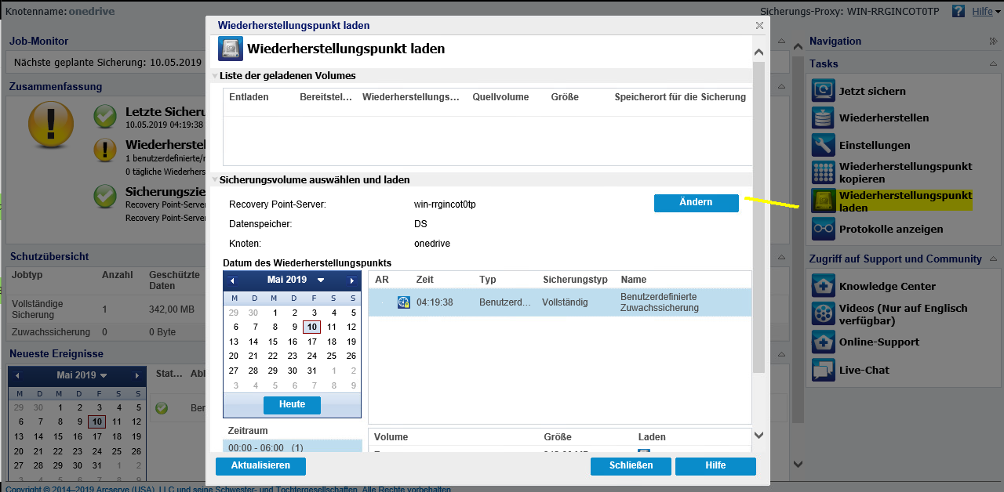Select the 04:19:38 recovery point row
Screen dimensions: 1004x492
click(560, 302)
